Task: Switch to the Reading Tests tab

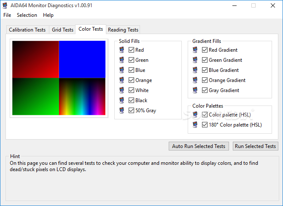Action: coord(123,30)
